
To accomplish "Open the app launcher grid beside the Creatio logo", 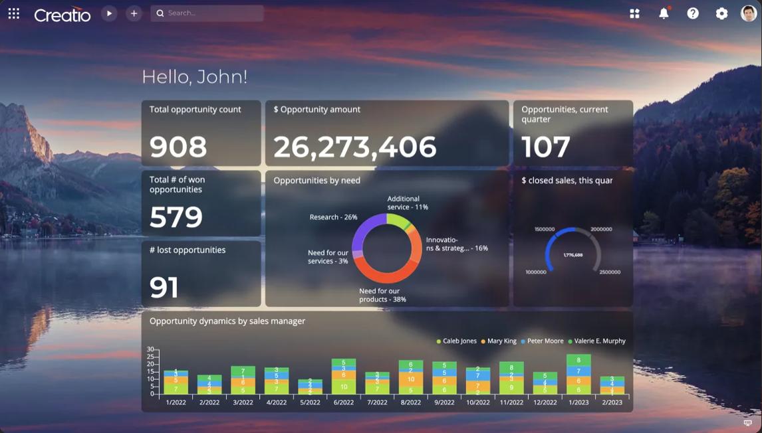I will 13,13.
